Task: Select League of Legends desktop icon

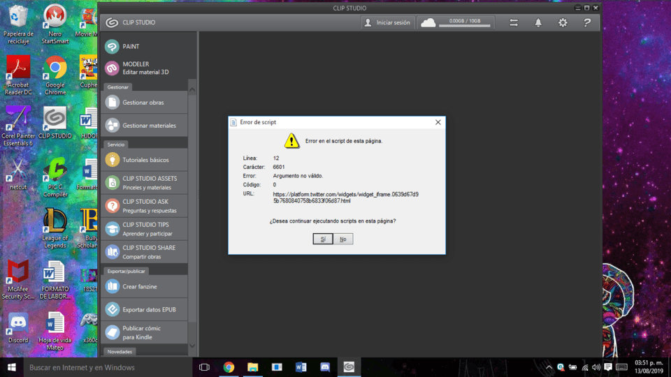Action: point(55,228)
